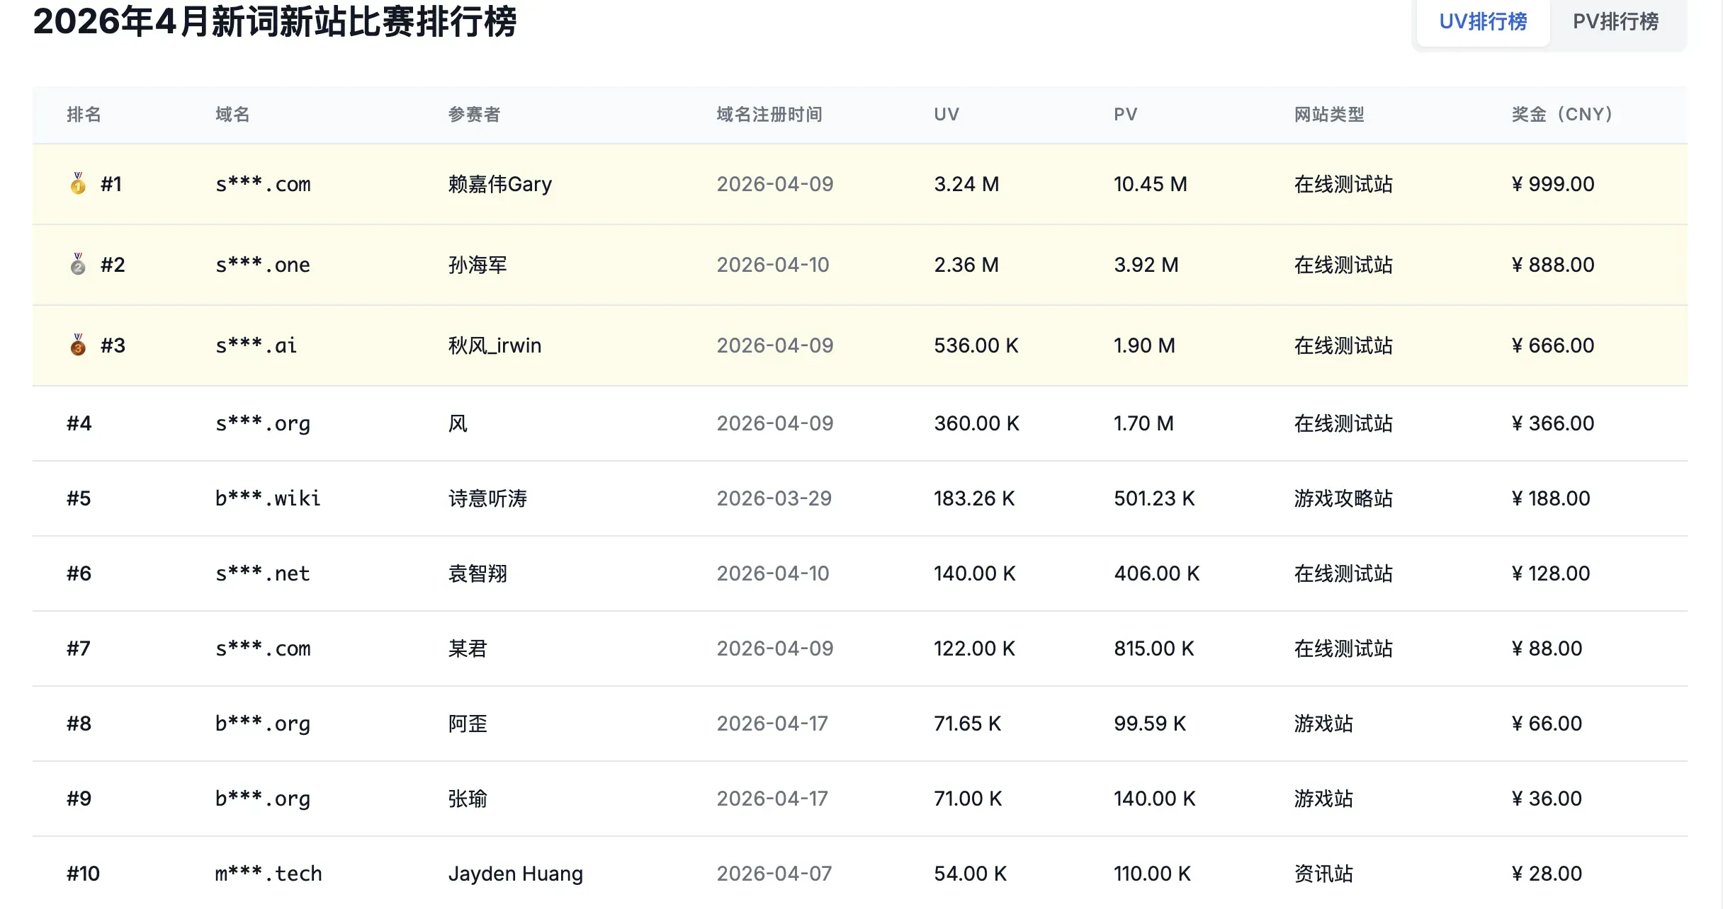Click domain s***.one

point(263,265)
